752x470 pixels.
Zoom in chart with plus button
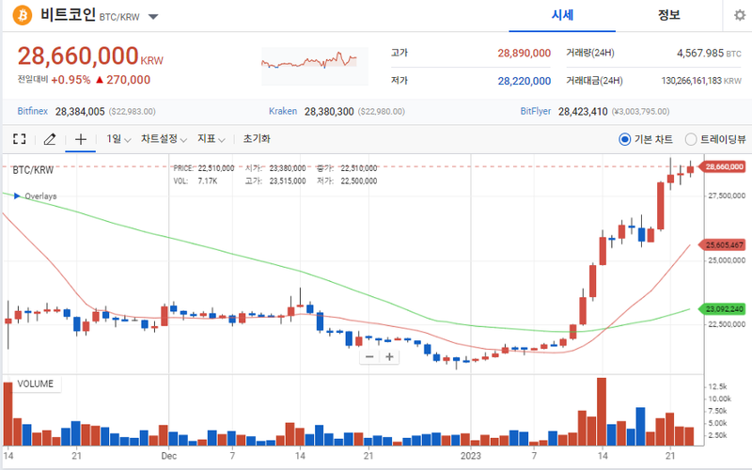(389, 356)
